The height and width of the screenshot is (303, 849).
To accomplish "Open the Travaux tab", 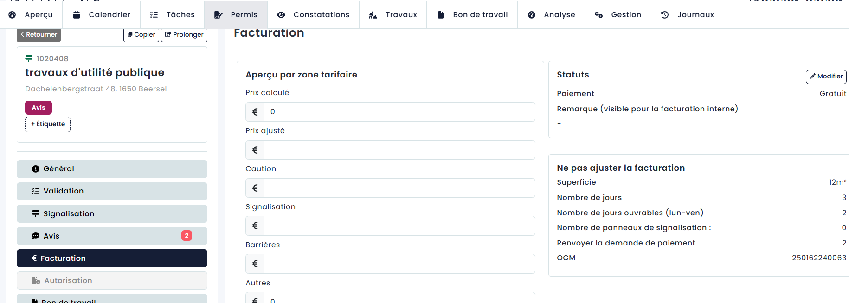I will (x=393, y=15).
